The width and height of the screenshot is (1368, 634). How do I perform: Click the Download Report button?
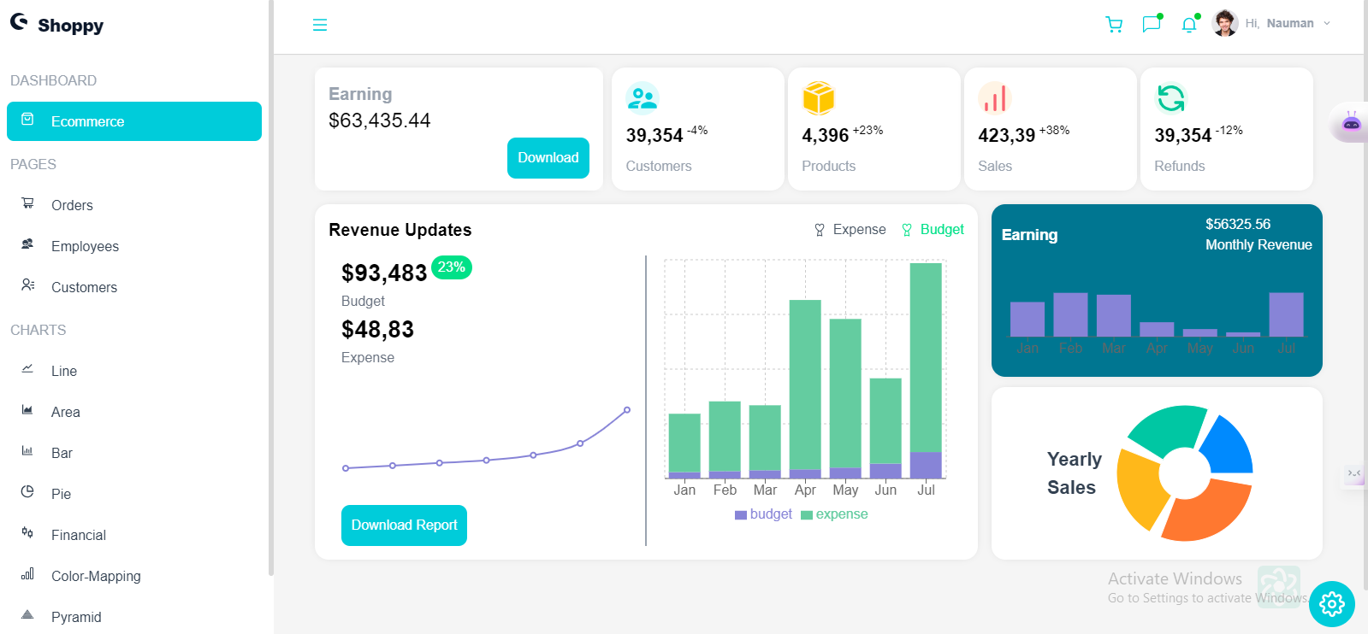click(404, 525)
